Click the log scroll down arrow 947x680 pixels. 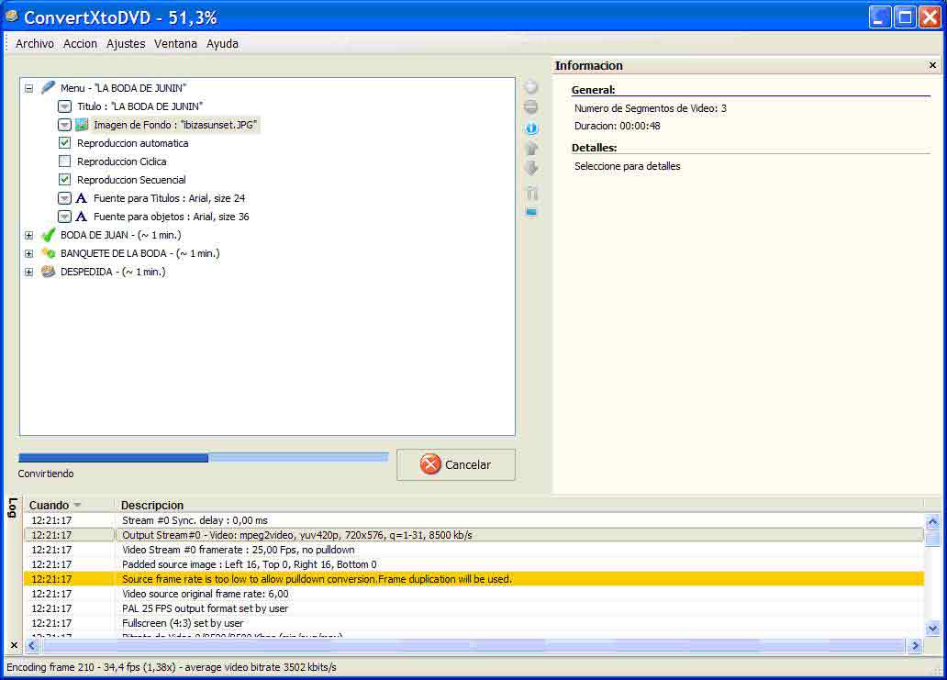pos(932,629)
